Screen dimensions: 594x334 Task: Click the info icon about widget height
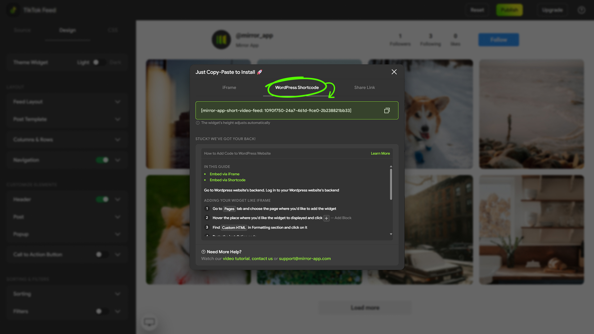[197, 123]
